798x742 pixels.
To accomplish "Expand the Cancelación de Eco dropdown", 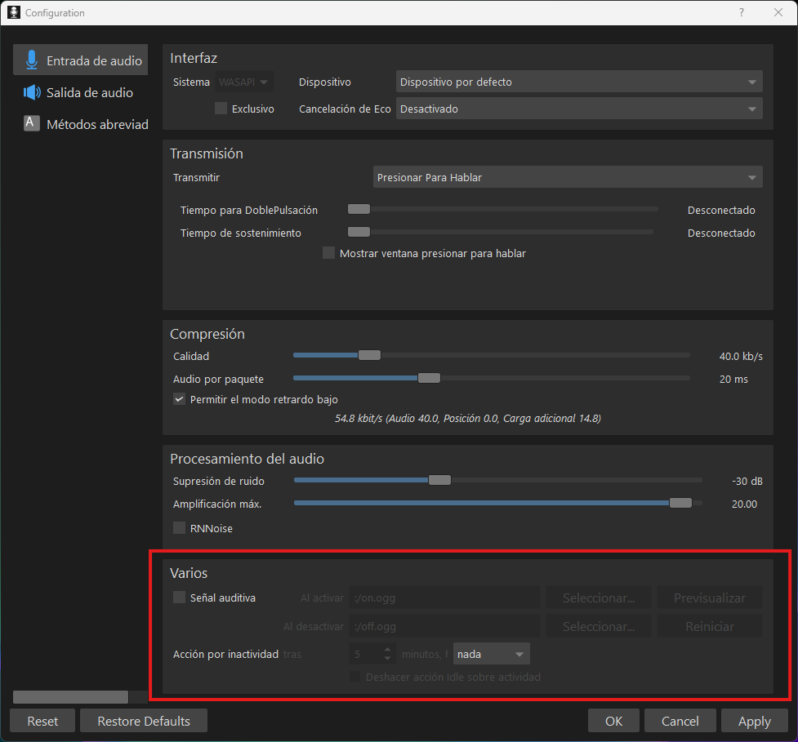I will tap(578, 109).
